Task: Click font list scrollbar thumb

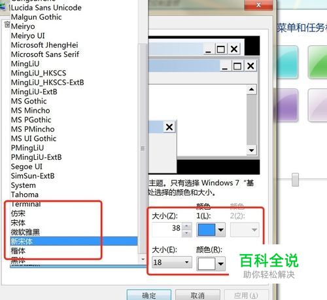Action: pos(143,149)
